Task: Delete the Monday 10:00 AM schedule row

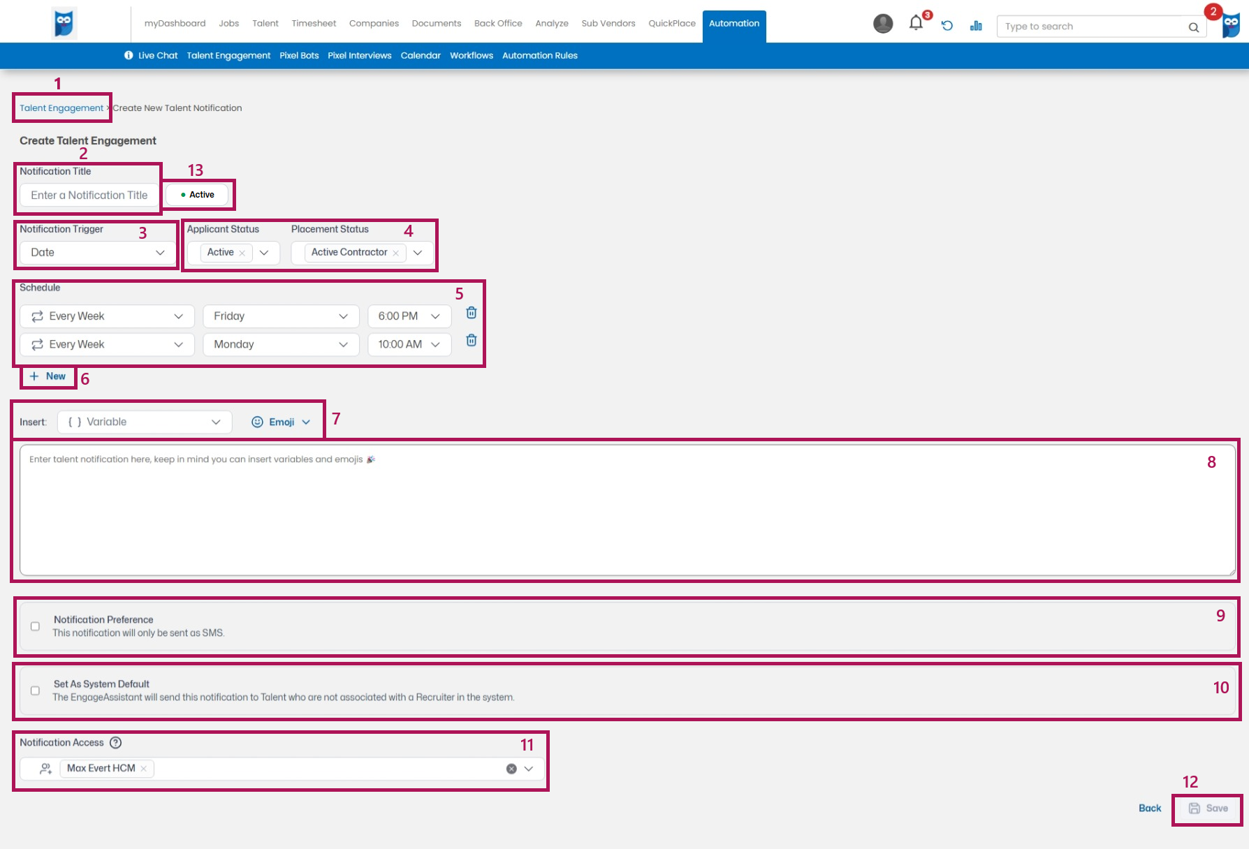Action: tap(472, 341)
